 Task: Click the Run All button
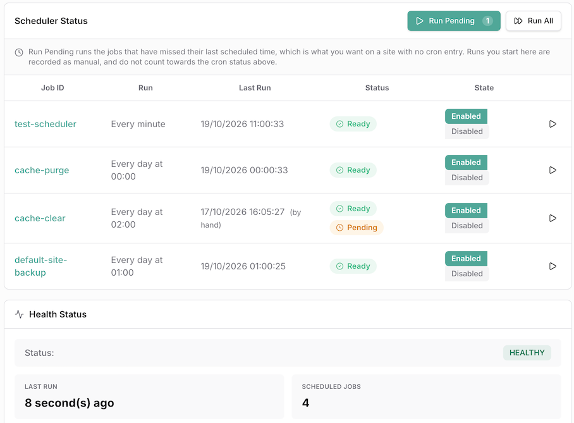(533, 21)
